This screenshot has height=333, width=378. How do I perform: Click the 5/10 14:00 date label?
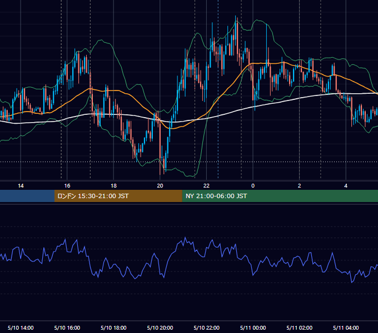21,327
